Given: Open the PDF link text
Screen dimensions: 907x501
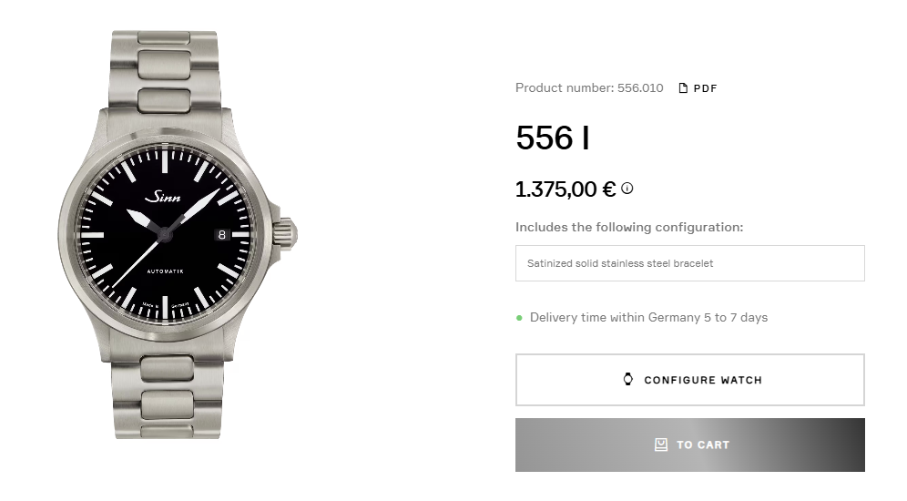Looking at the screenshot, I should (705, 88).
